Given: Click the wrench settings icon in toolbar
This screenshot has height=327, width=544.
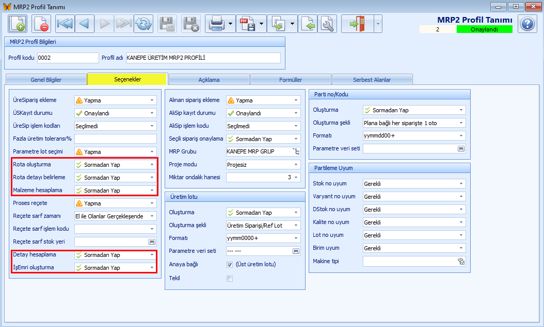Looking at the screenshot, I should coord(327,24).
